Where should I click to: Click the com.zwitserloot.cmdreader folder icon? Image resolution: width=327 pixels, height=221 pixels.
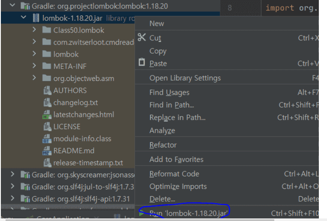[x=47, y=42]
